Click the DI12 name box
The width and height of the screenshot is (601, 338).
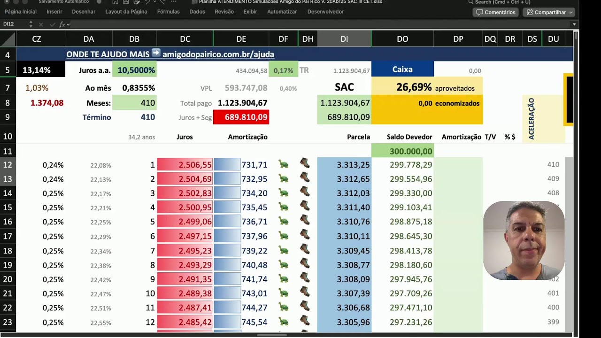[x=13, y=24]
